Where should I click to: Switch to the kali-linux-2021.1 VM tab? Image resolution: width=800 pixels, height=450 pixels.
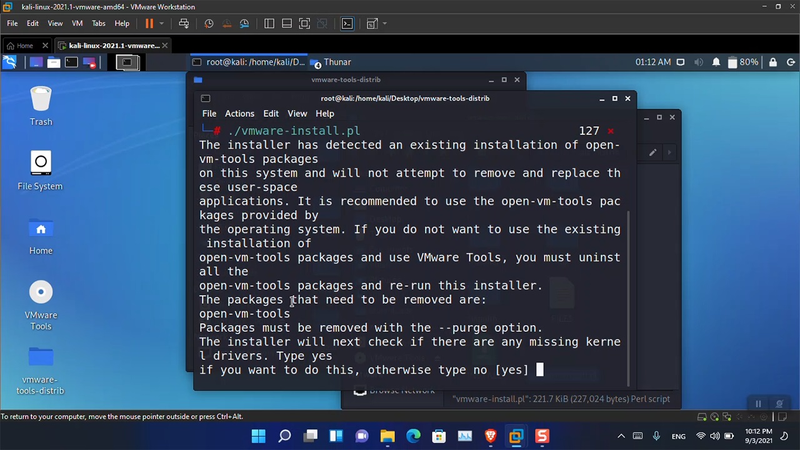point(112,45)
